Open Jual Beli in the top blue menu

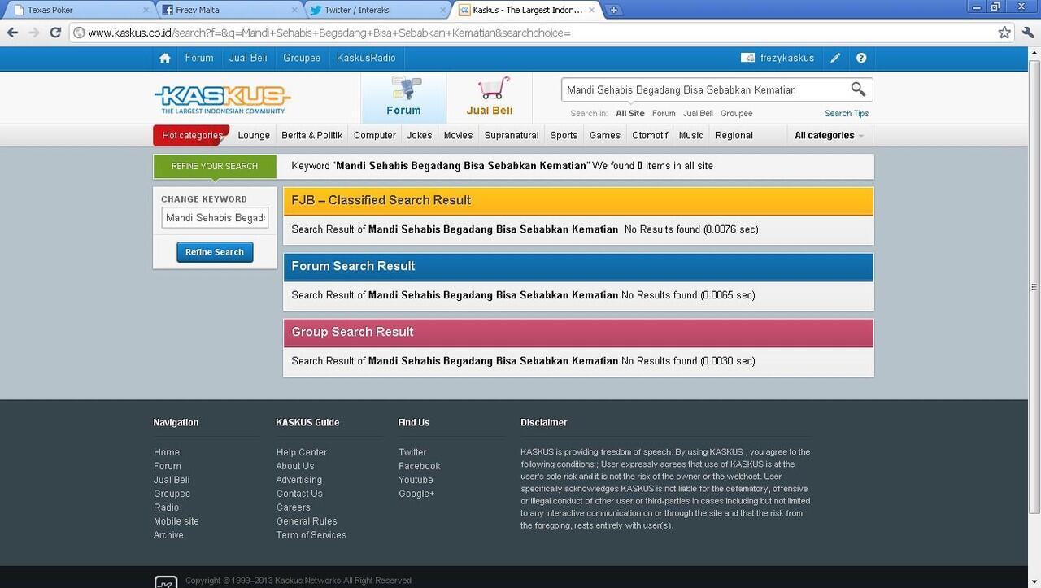coord(248,59)
